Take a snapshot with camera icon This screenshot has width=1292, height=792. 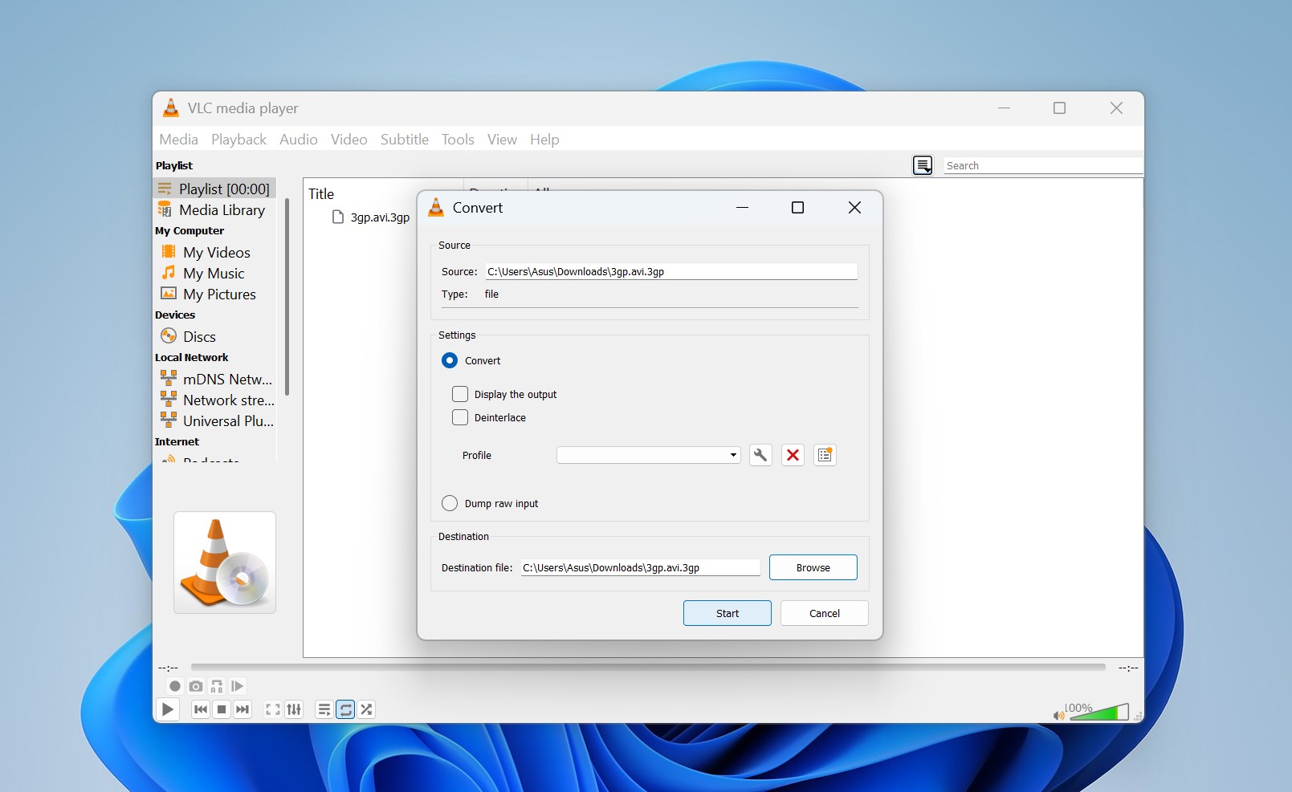pos(196,686)
